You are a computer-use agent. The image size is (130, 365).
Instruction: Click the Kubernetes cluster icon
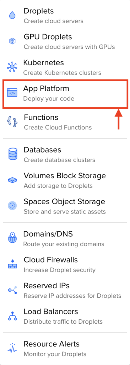coord(12,67)
